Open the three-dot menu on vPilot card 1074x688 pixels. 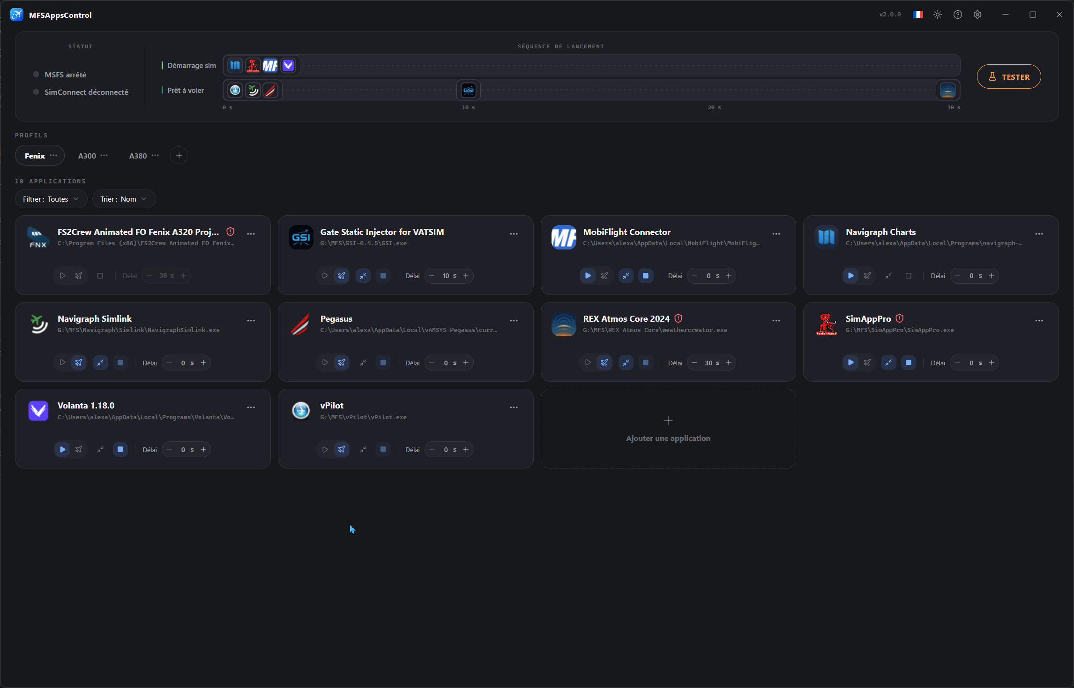(514, 407)
